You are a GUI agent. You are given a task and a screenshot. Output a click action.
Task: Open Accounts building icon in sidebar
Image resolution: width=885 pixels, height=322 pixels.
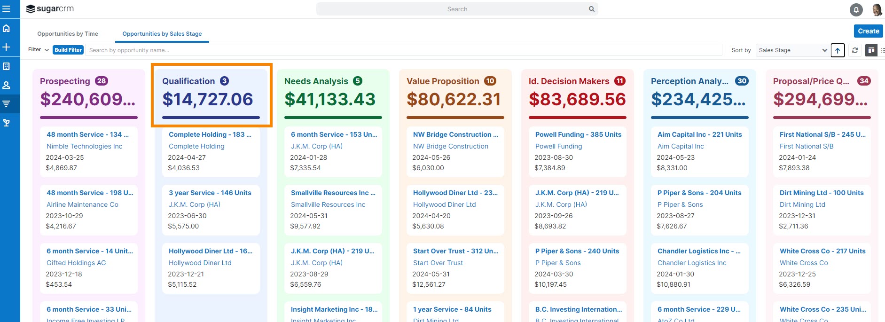point(7,66)
